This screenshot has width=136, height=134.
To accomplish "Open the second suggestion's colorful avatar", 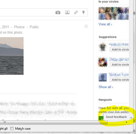I will (103, 62).
